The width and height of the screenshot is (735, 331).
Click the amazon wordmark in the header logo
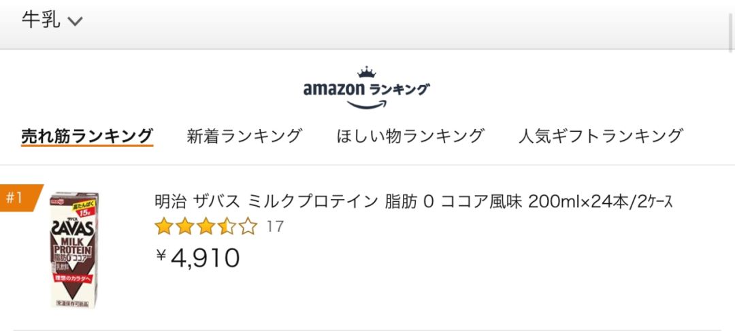(334, 89)
